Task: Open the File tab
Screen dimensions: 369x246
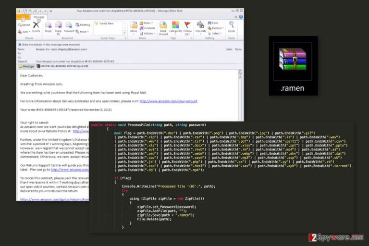Action: pos(23,17)
